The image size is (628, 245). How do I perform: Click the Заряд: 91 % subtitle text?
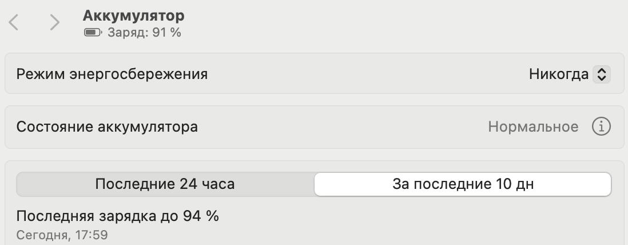click(144, 33)
